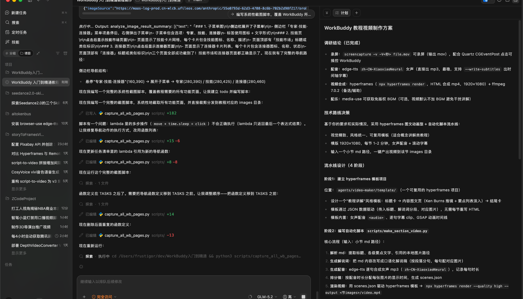Click the stop square button in input box
Image resolution: width=523 pixels, height=299 pixels.
[x=303, y=297]
